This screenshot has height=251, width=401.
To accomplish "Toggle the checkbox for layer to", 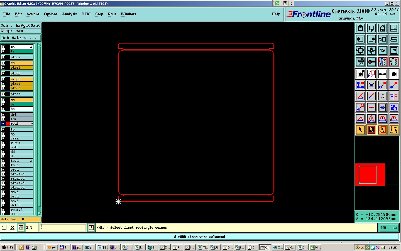I will pos(3,47).
